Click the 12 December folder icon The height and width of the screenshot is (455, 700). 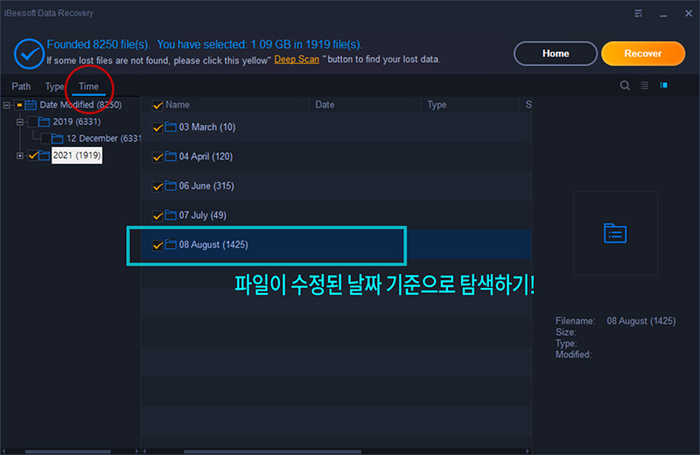pos(57,138)
